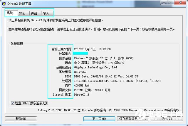Viewport: 188px width, 126px height.
Task: Click the 中文(简体) language value
Action: pos(99,63)
